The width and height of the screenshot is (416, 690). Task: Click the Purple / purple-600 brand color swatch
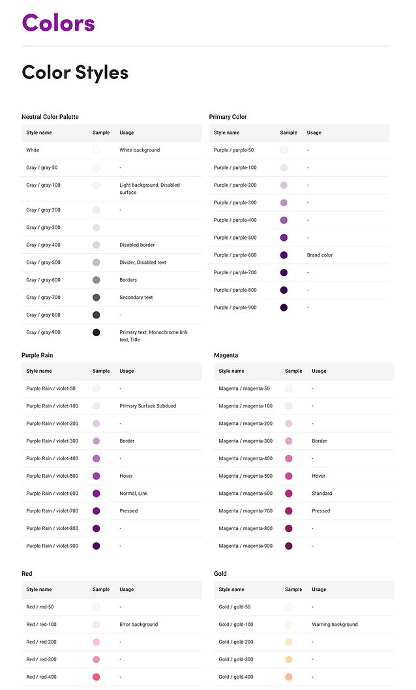point(284,255)
